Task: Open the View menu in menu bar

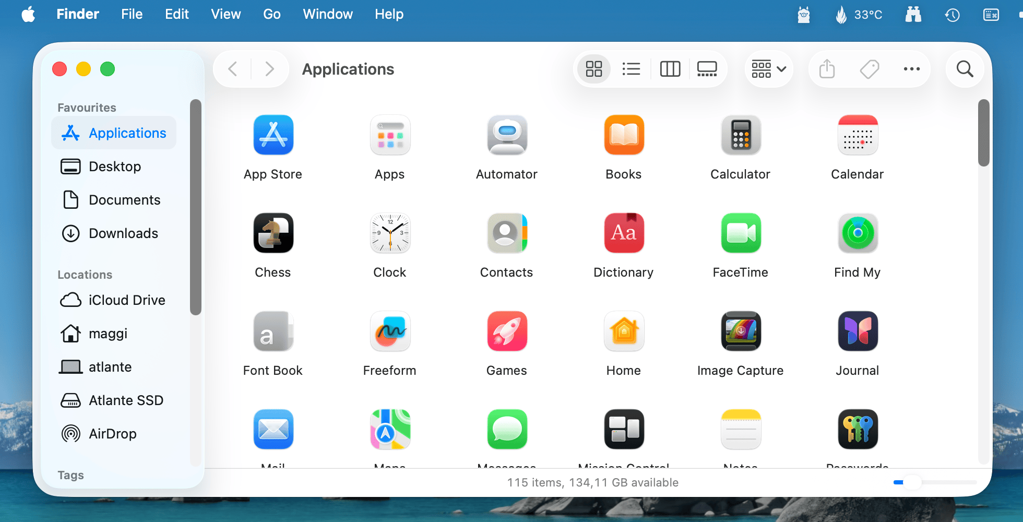Action: click(x=225, y=14)
